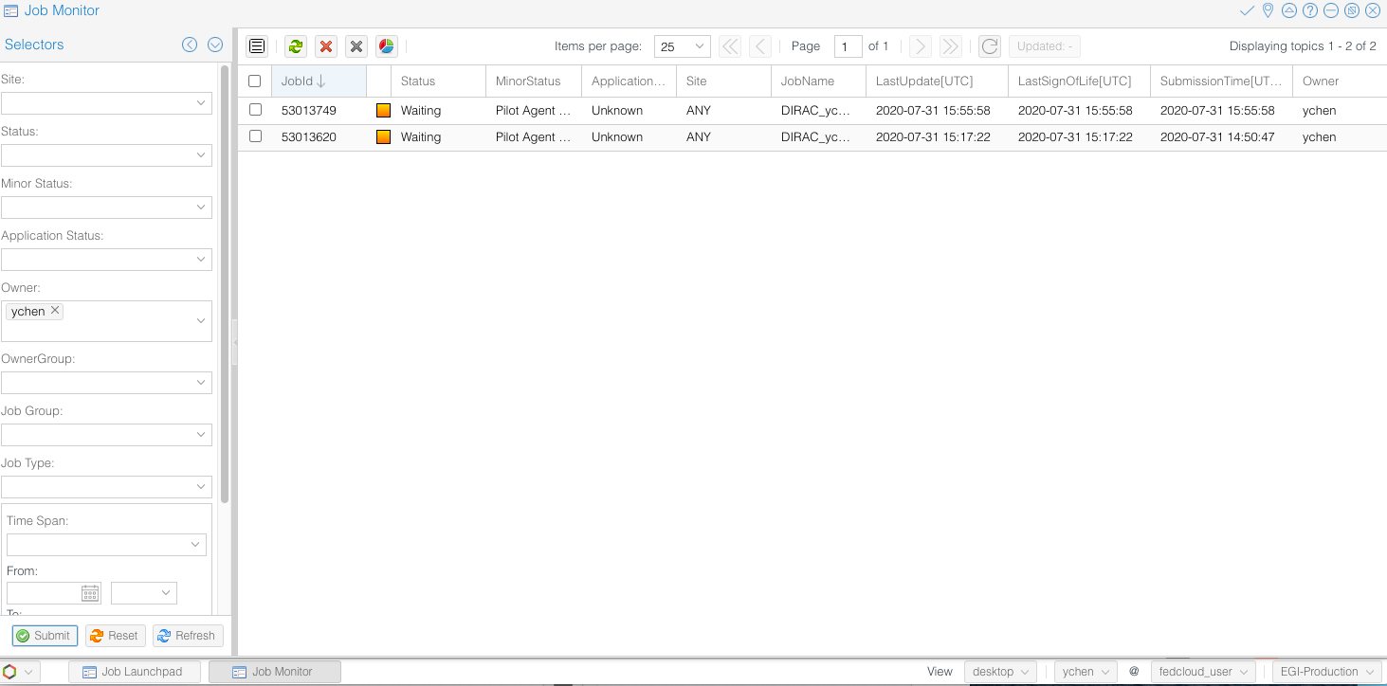The image size is (1387, 686).
Task: Click the checkmark icon in the top bar
Action: coord(1246,11)
